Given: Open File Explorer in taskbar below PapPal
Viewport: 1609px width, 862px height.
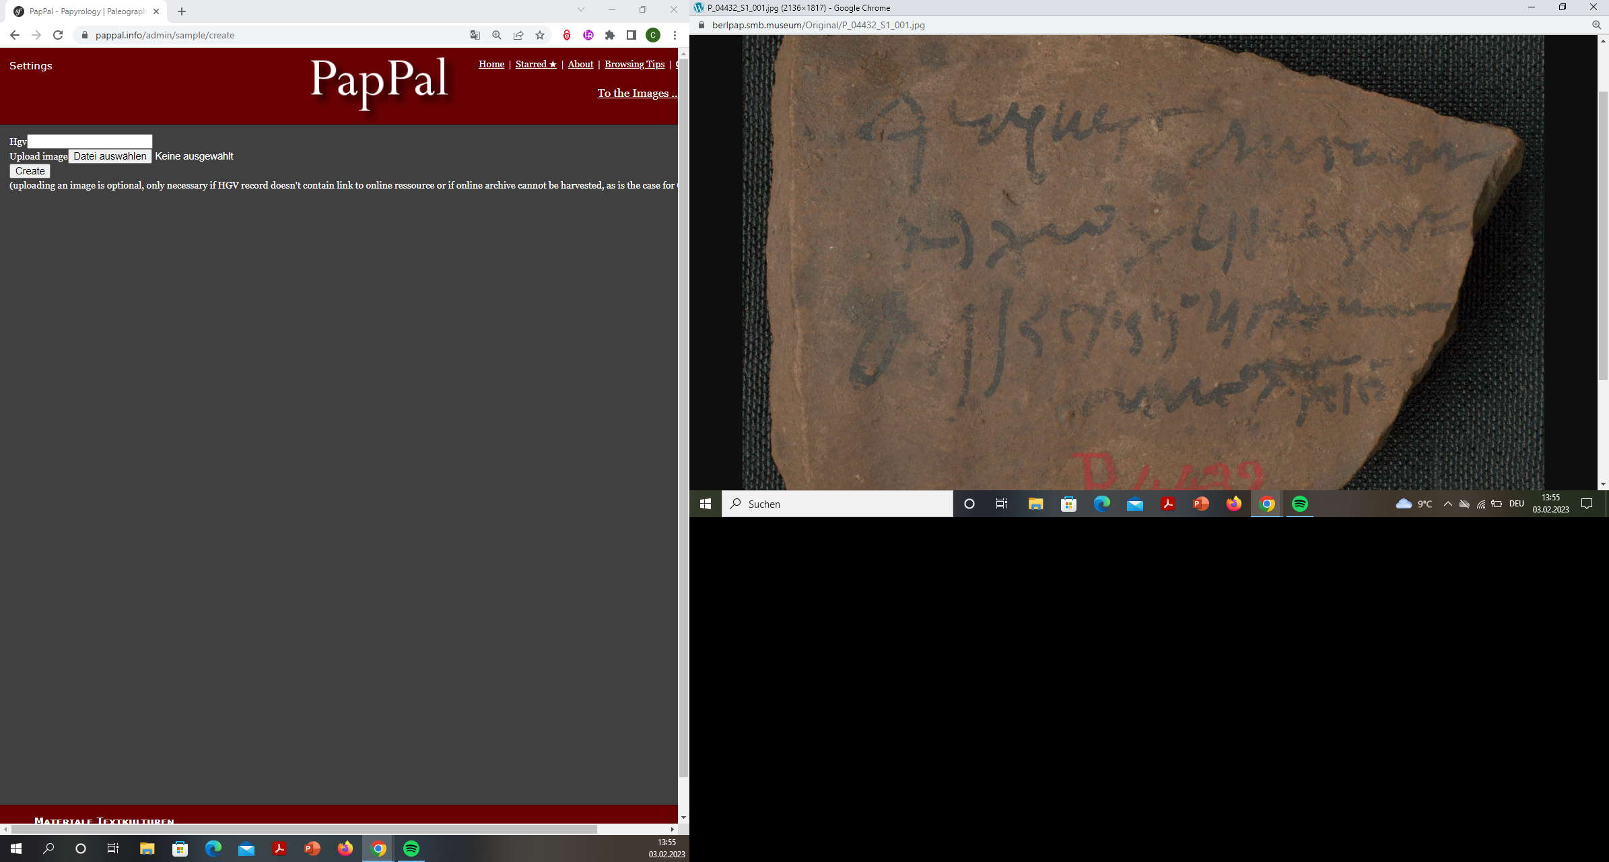Looking at the screenshot, I should [147, 849].
